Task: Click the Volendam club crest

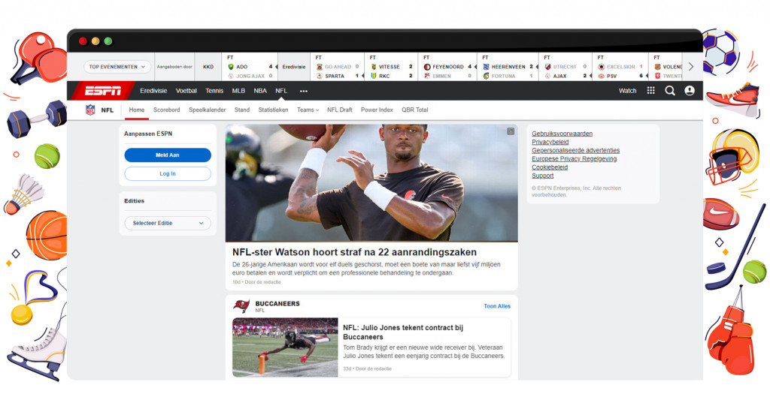Action: pos(657,67)
